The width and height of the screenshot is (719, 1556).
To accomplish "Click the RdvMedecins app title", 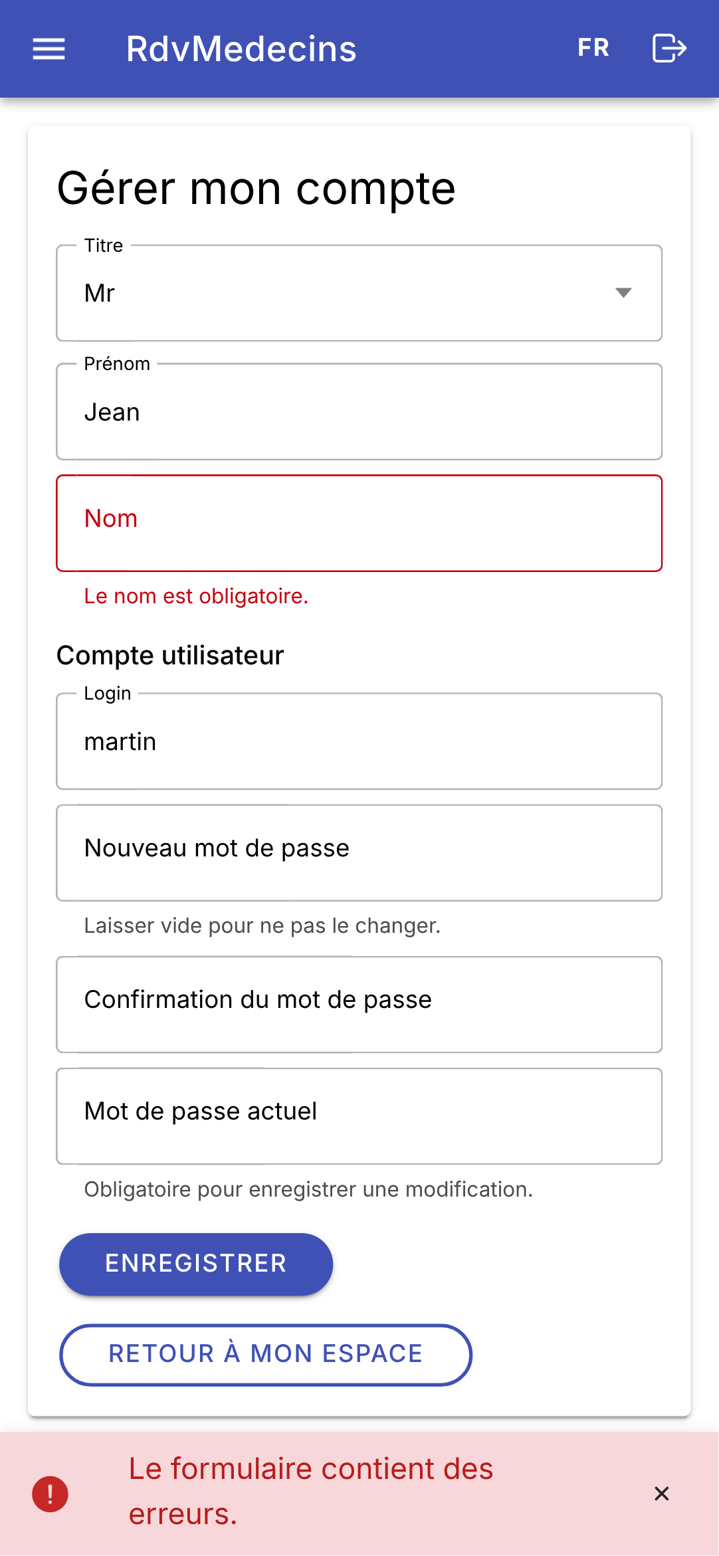I will 241,49.
